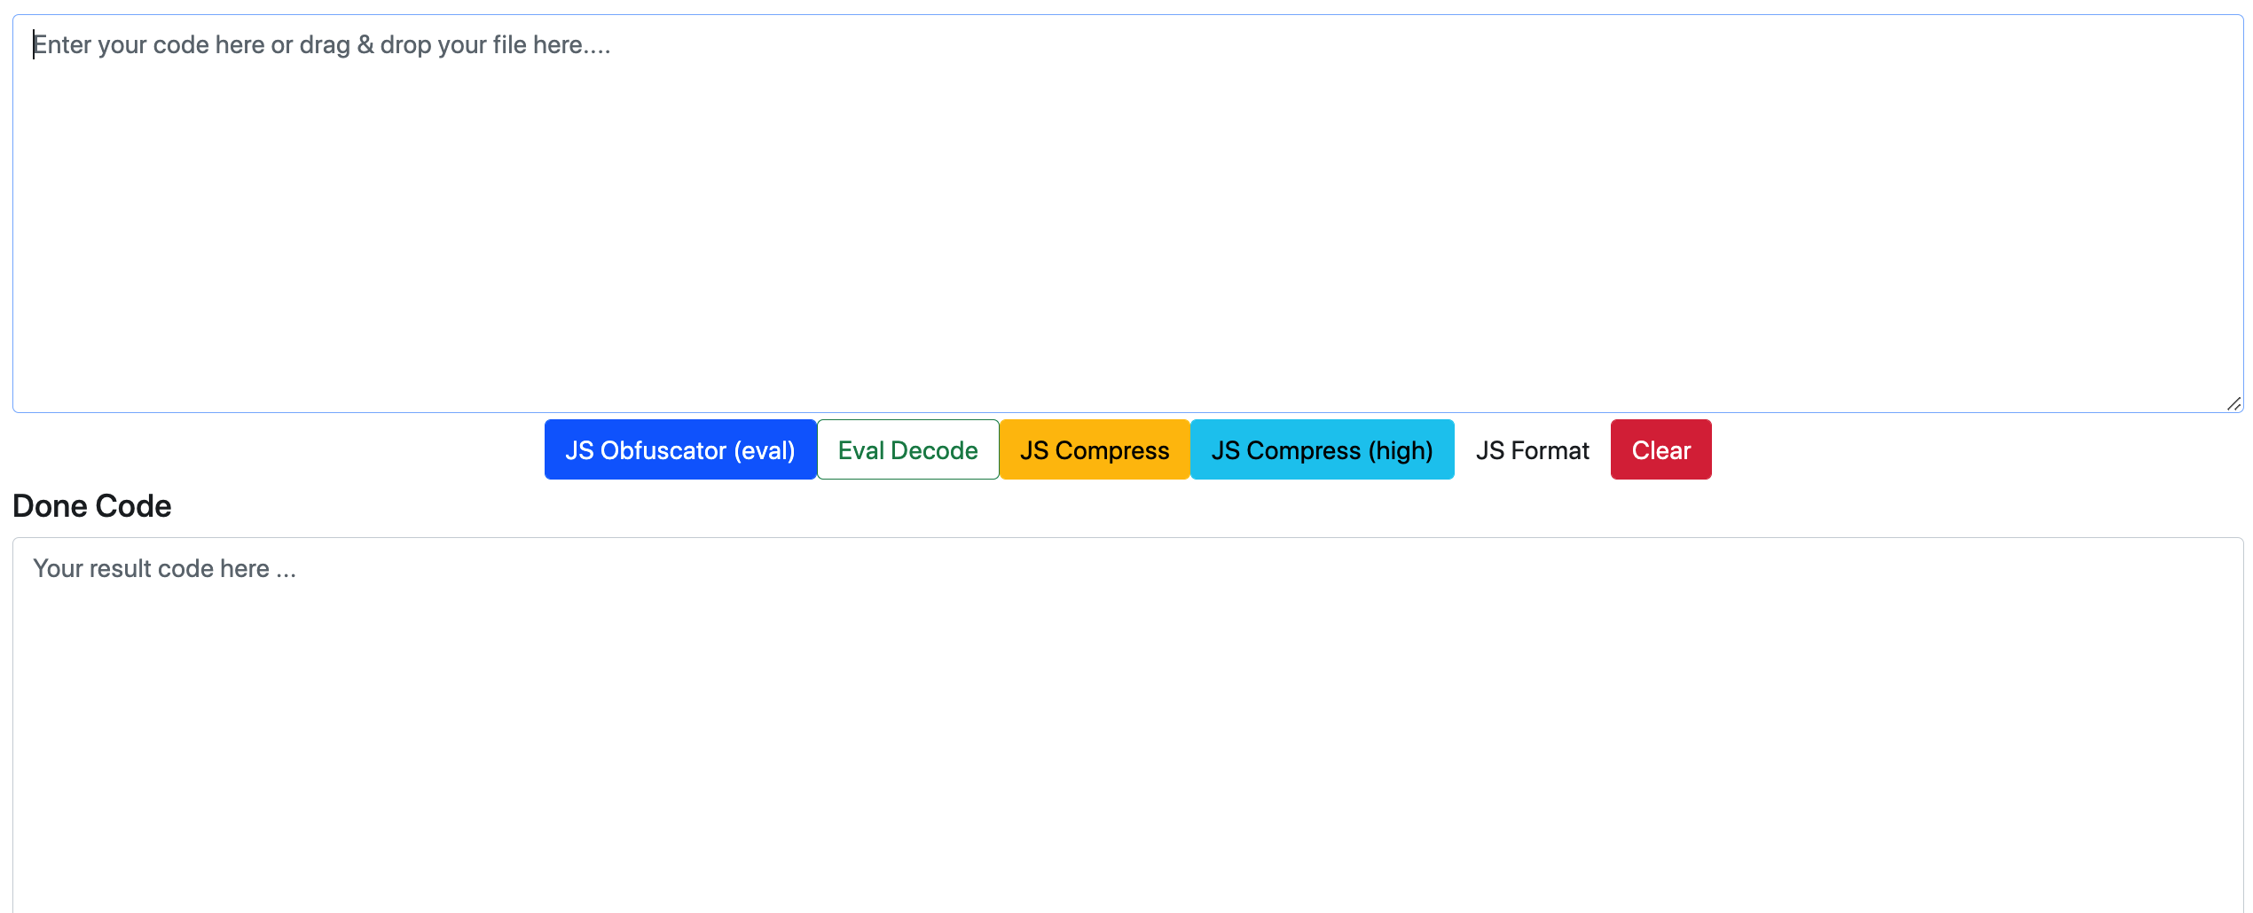The width and height of the screenshot is (2253, 913).
Task: Decode eval code using the green-outlined button
Action: [907, 449]
